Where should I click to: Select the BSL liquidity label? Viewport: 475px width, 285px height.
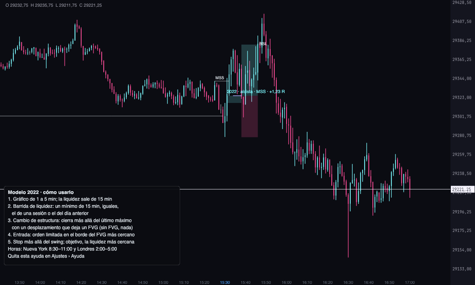pos(263,44)
